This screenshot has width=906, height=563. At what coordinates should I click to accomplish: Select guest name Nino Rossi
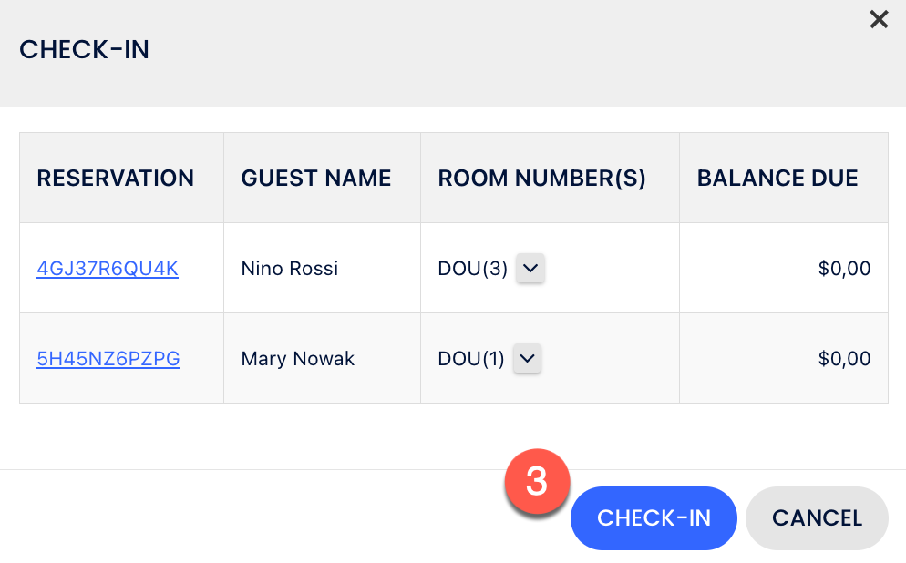click(290, 269)
